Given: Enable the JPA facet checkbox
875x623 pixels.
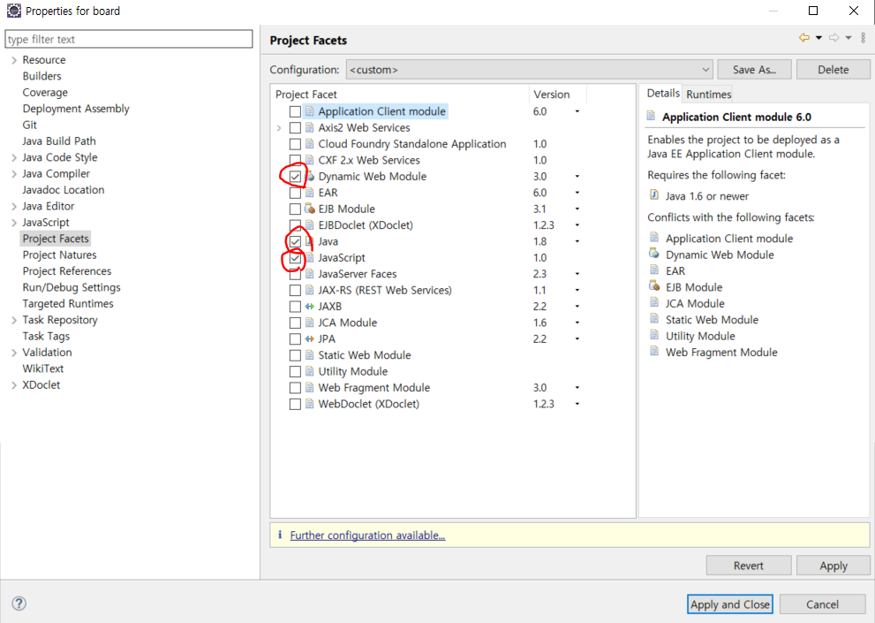Looking at the screenshot, I should coord(295,339).
